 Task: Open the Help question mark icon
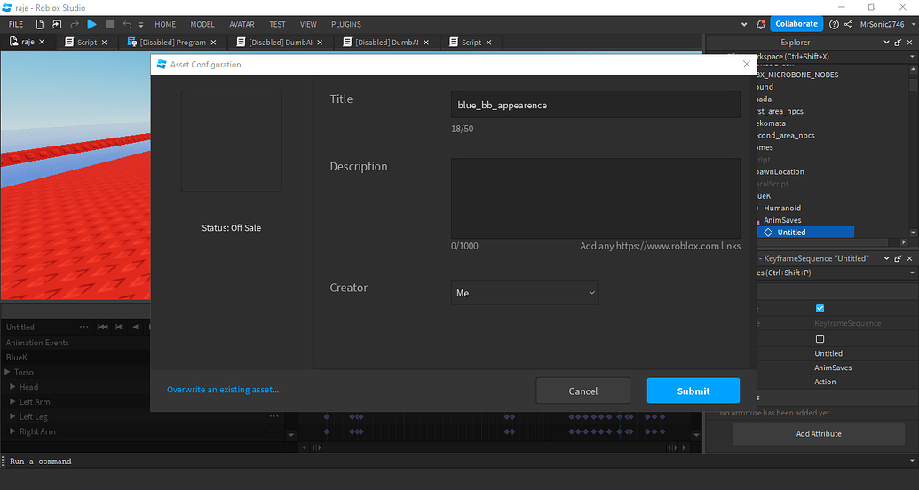tap(834, 24)
